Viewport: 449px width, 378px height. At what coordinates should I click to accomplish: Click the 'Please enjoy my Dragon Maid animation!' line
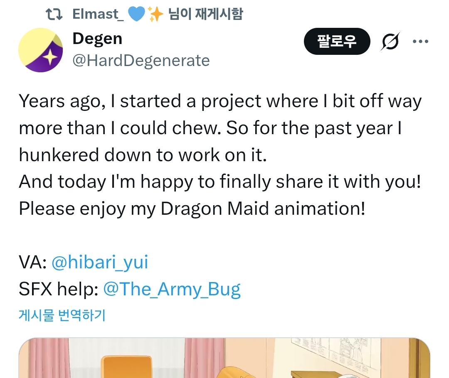tap(192, 209)
